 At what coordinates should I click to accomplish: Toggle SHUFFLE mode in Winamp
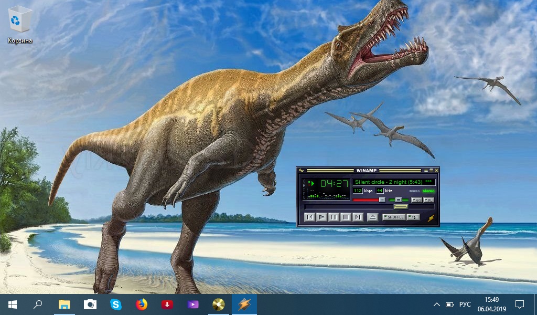click(x=393, y=217)
